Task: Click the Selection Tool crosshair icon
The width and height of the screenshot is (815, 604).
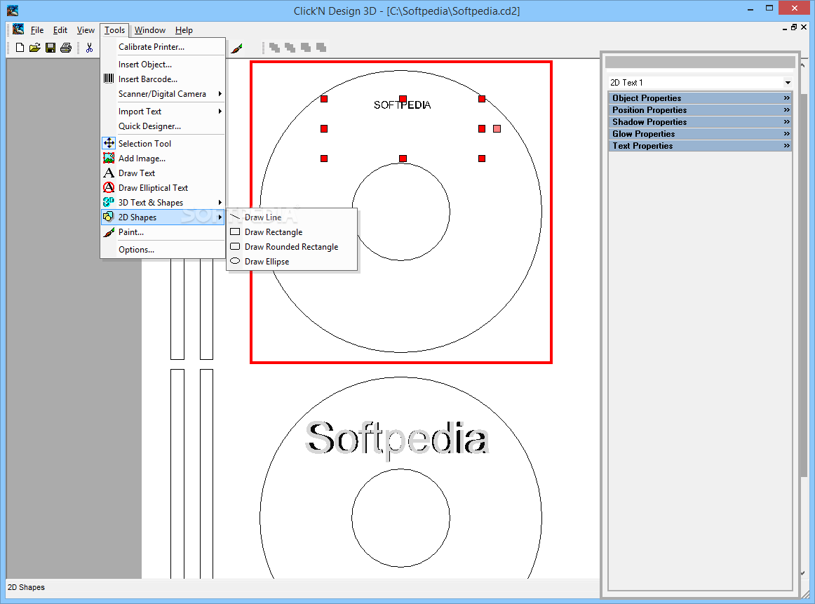Action: [109, 143]
